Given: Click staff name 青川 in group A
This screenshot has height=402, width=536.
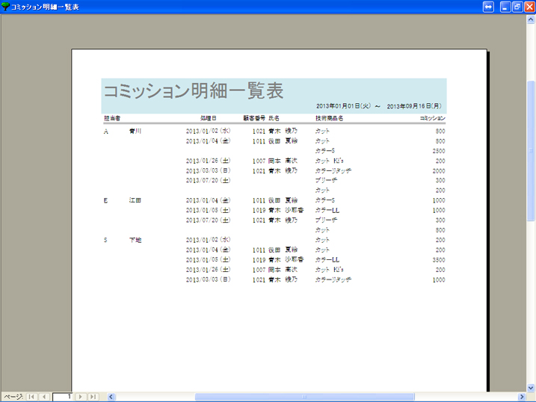Looking at the screenshot, I should (135, 132).
